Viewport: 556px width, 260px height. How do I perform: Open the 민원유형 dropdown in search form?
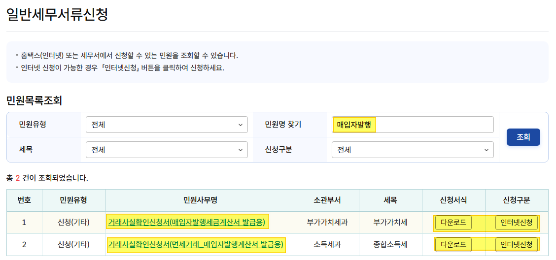point(167,125)
